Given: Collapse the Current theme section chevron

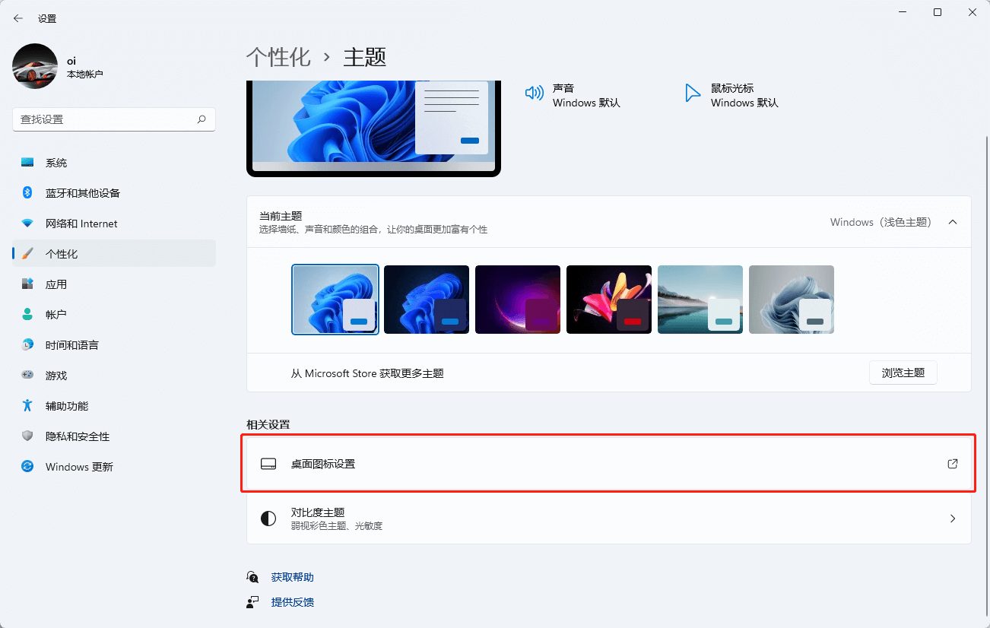Looking at the screenshot, I should click(x=953, y=222).
